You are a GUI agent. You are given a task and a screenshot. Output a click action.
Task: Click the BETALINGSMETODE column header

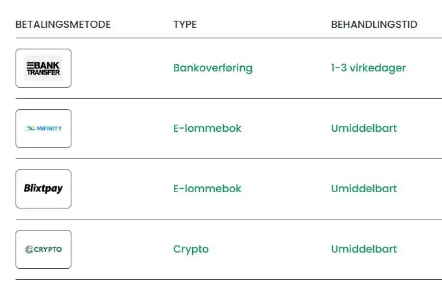click(63, 25)
